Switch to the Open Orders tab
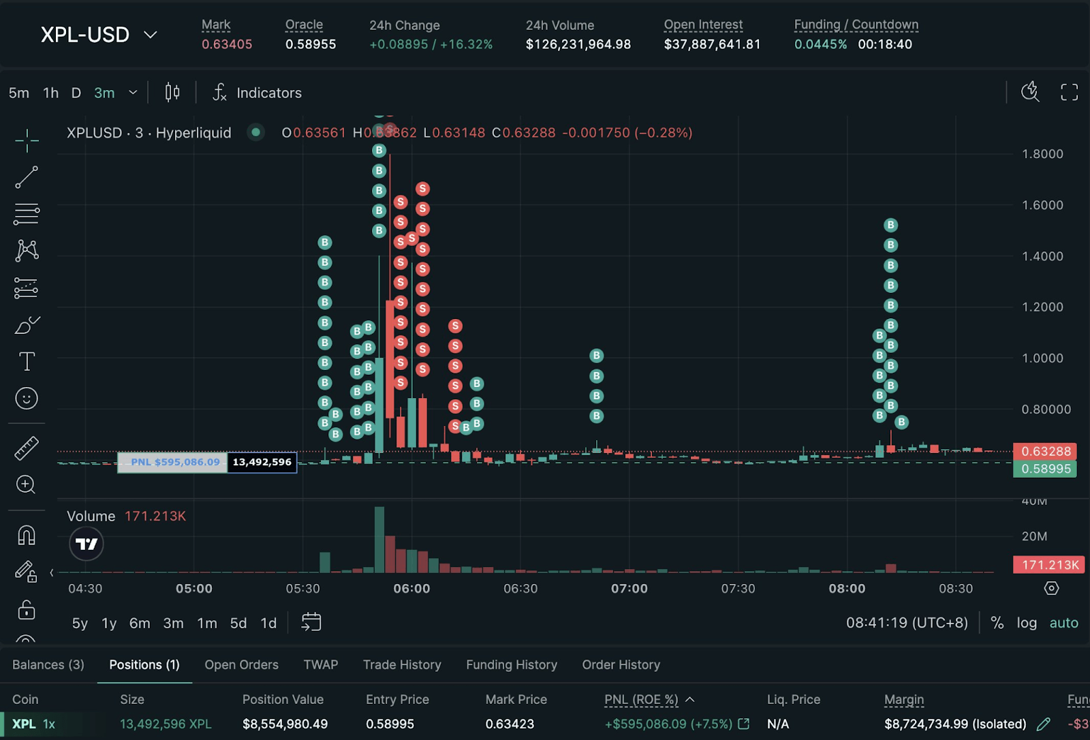The height and width of the screenshot is (740, 1090). pos(241,664)
